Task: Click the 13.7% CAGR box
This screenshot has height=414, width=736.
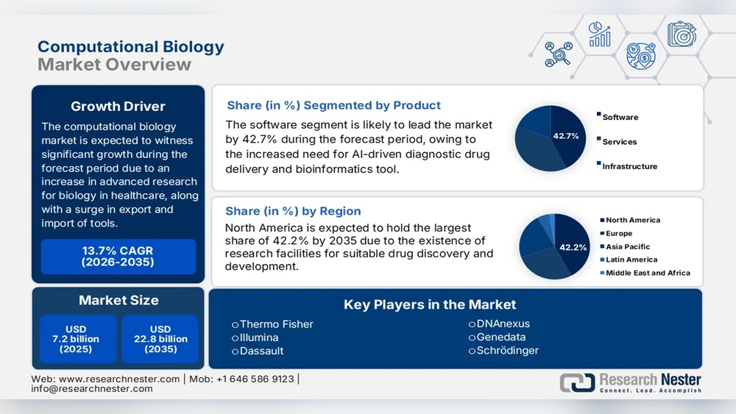Action: (x=118, y=257)
